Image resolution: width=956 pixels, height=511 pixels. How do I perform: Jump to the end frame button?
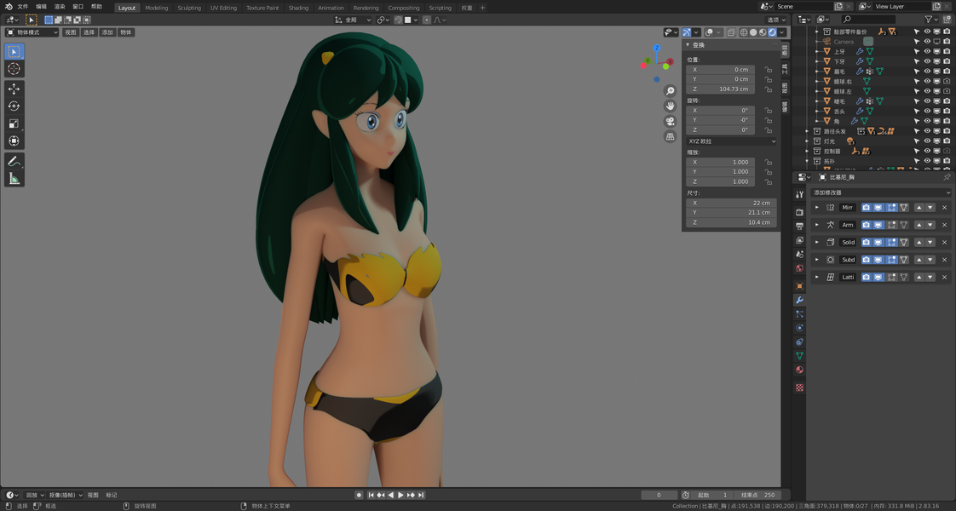coord(421,495)
